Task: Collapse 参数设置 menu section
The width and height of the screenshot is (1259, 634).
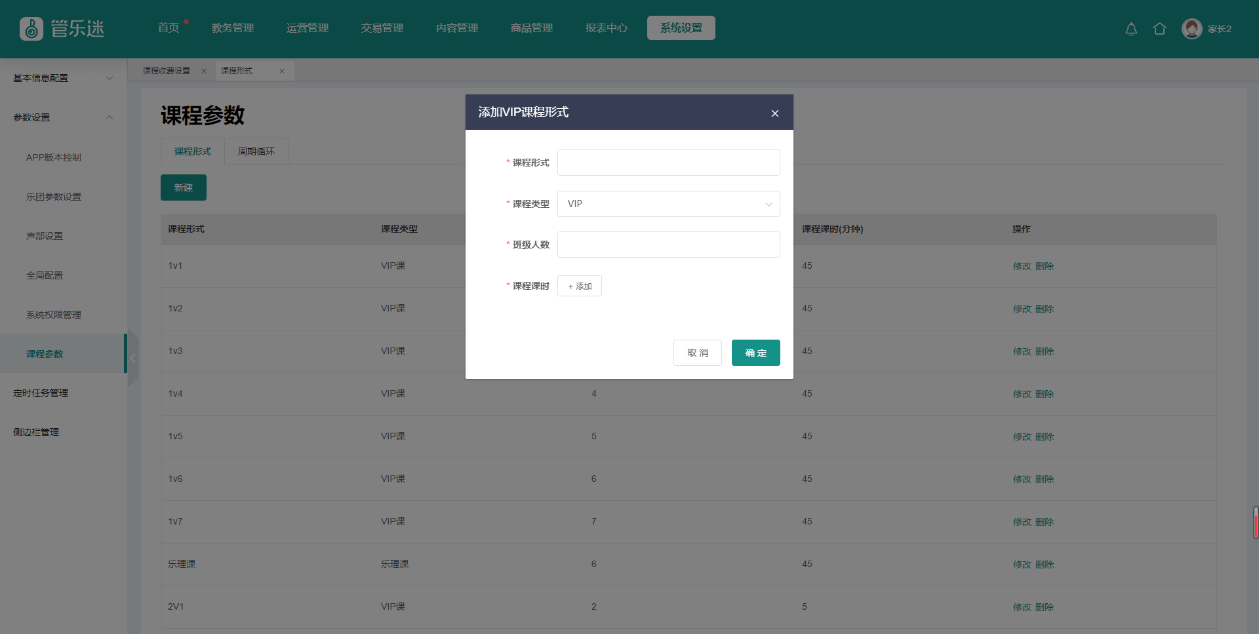Action: pyautogui.click(x=63, y=117)
